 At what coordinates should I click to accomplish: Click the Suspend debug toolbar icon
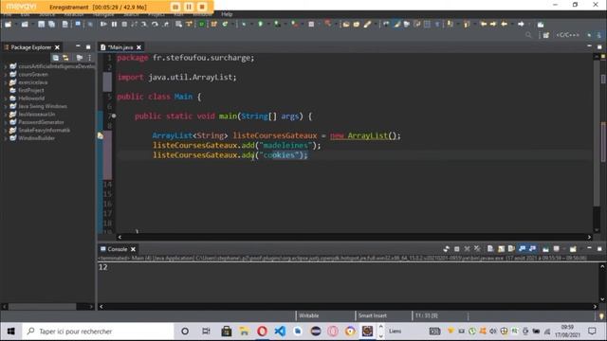114,25
